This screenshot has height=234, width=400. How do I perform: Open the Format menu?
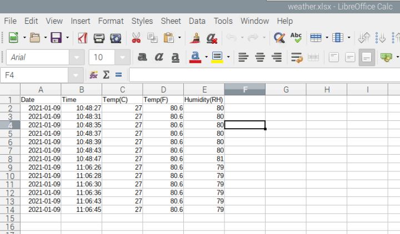111,21
